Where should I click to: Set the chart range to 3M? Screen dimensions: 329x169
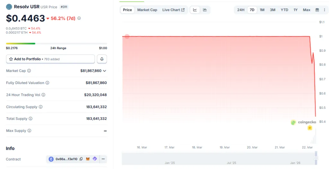(272, 10)
